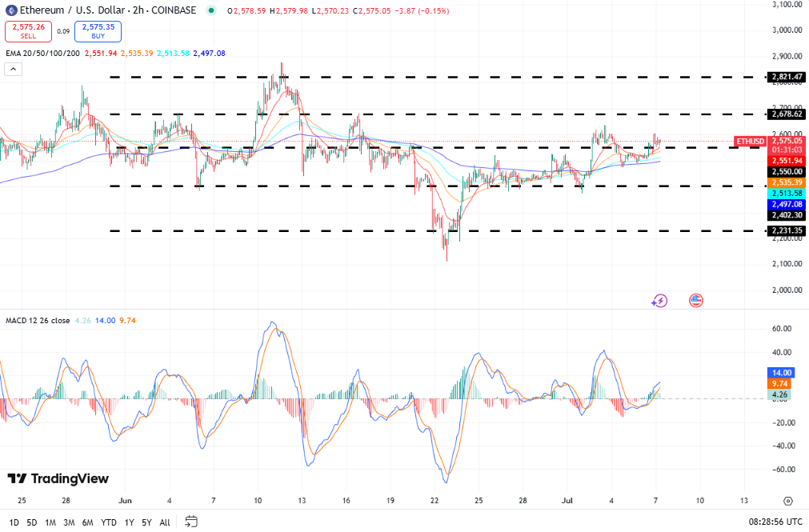Screen dimensions: 809x532
Task: Click the 4.26 histogram axis label
Action: (781, 394)
